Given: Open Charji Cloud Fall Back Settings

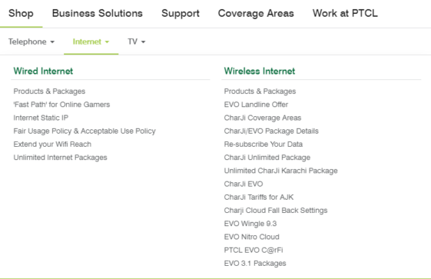Looking at the screenshot, I should pyautogui.click(x=276, y=211).
